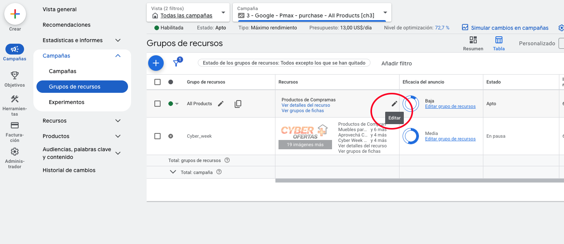Check the select-all checkbox in table header
Screen dimensions: 564x244
coord(157,82)
